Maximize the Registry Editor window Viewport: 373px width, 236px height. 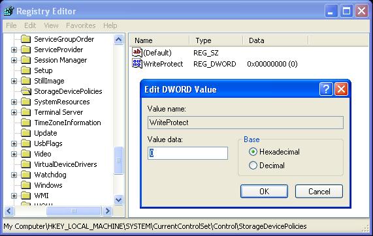click(346, 11)
